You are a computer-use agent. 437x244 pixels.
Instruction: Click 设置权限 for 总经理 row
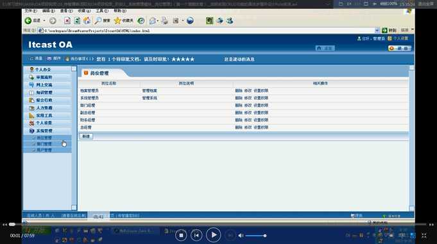[x=261, y=127]
